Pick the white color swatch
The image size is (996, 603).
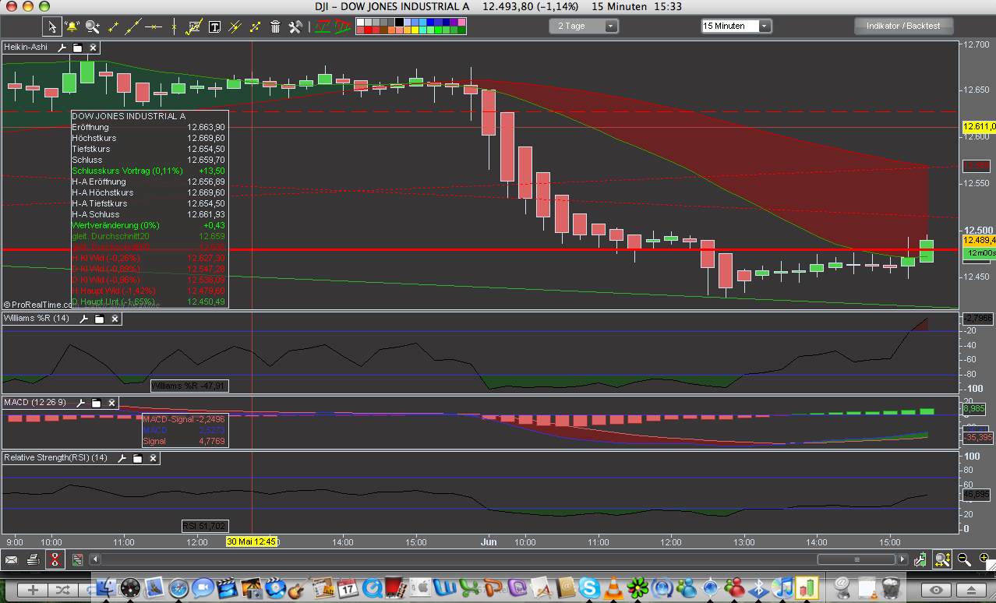pyautogui.click(x=360, y=22)
